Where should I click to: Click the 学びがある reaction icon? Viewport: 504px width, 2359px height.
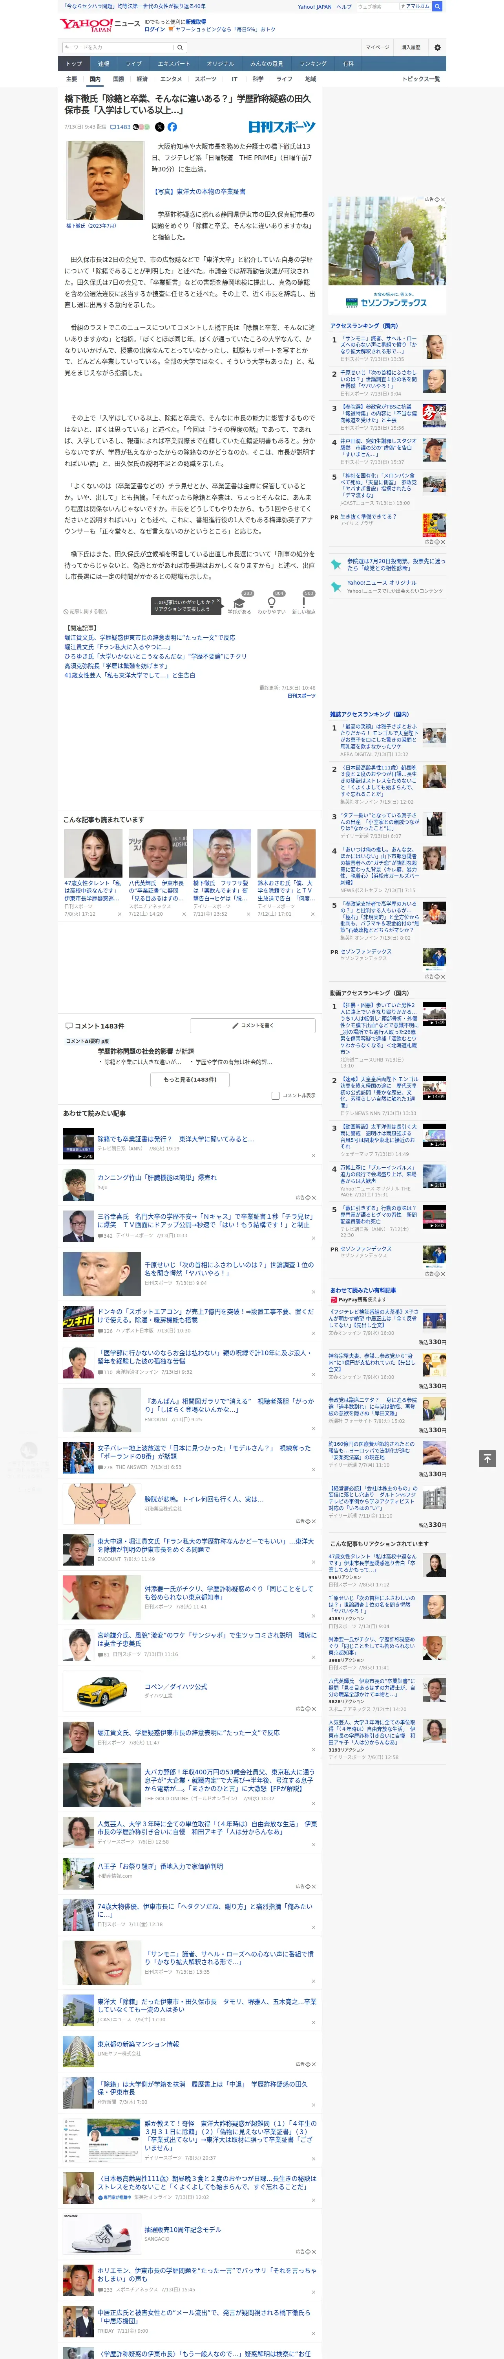click(240, 603)
